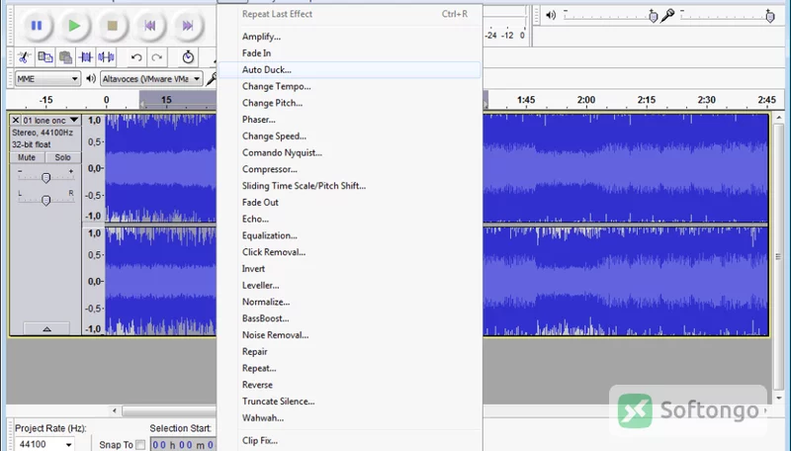The image size is (791, 451).
Task: Skip to start of the track
Action: pos(150,26)
